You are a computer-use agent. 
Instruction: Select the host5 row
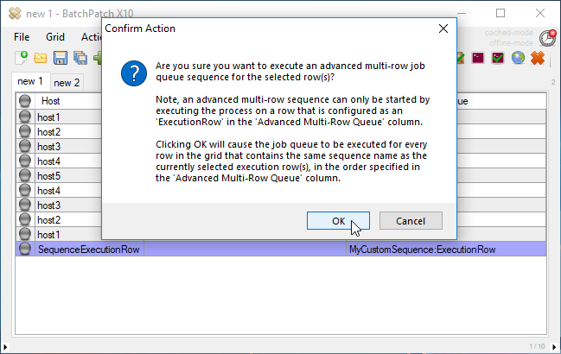tap(48, 175)
